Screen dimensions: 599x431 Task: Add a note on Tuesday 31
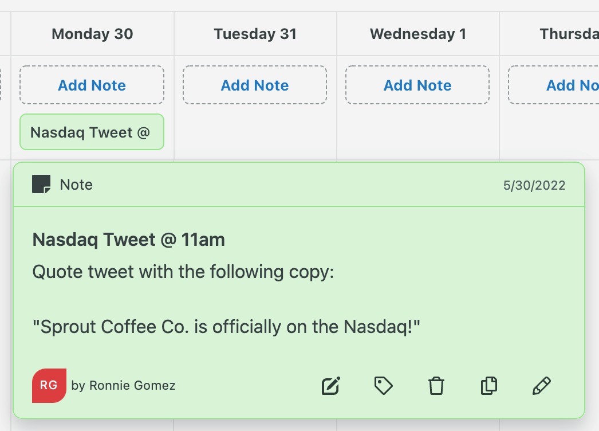[x=255, y=85]
